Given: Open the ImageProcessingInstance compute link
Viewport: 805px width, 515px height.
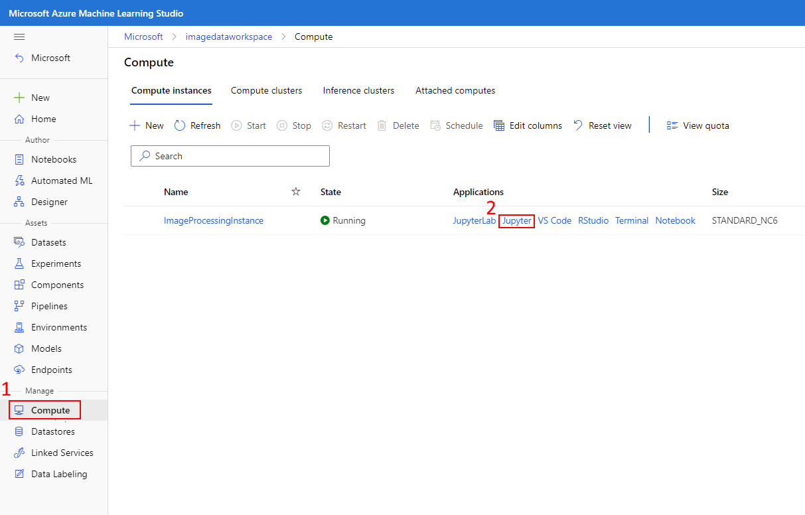Looking at the screenshot, I should (214, 220).
